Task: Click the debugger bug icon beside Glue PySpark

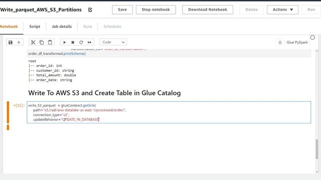Action: [x=280, y=42]
